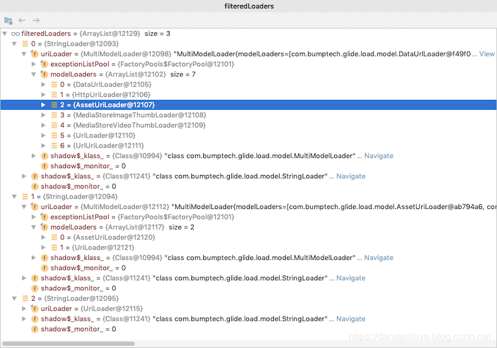Navigate to StringLoader class under node 2
497x348 pixels.
[x=351, y=319]
